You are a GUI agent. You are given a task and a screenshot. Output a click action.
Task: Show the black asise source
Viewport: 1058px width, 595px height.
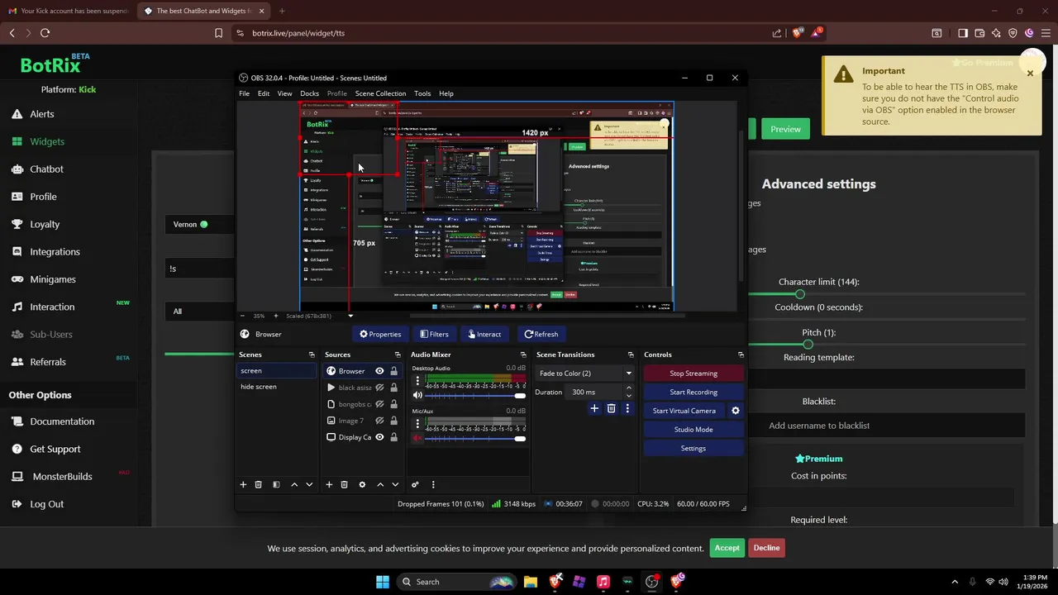click(379, 388)
